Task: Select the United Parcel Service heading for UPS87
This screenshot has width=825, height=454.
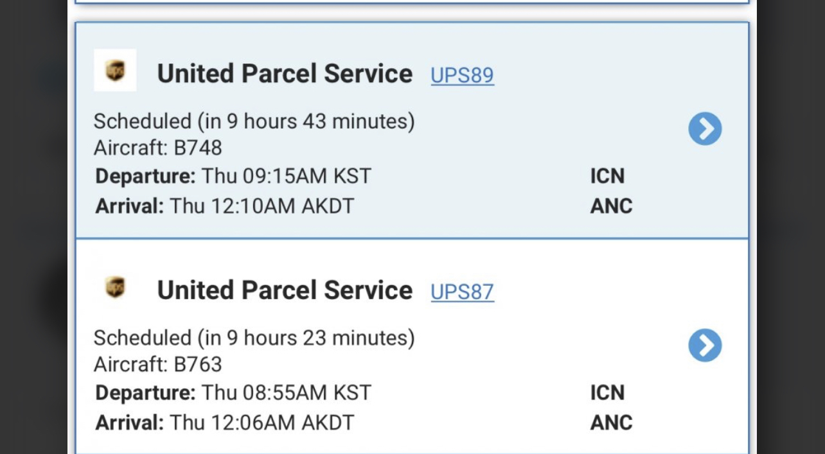Action: pyautogui.click(x=285, y=290)
